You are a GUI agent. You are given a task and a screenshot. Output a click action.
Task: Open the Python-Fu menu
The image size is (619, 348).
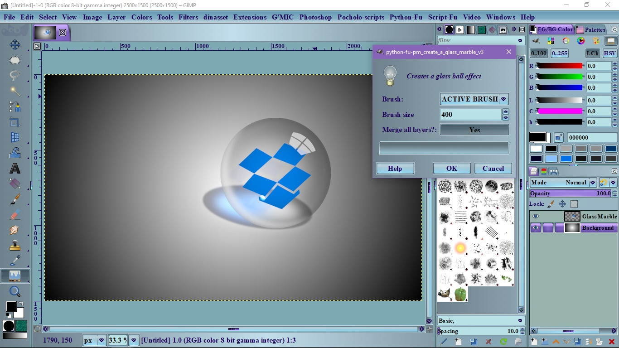[406, 17]
